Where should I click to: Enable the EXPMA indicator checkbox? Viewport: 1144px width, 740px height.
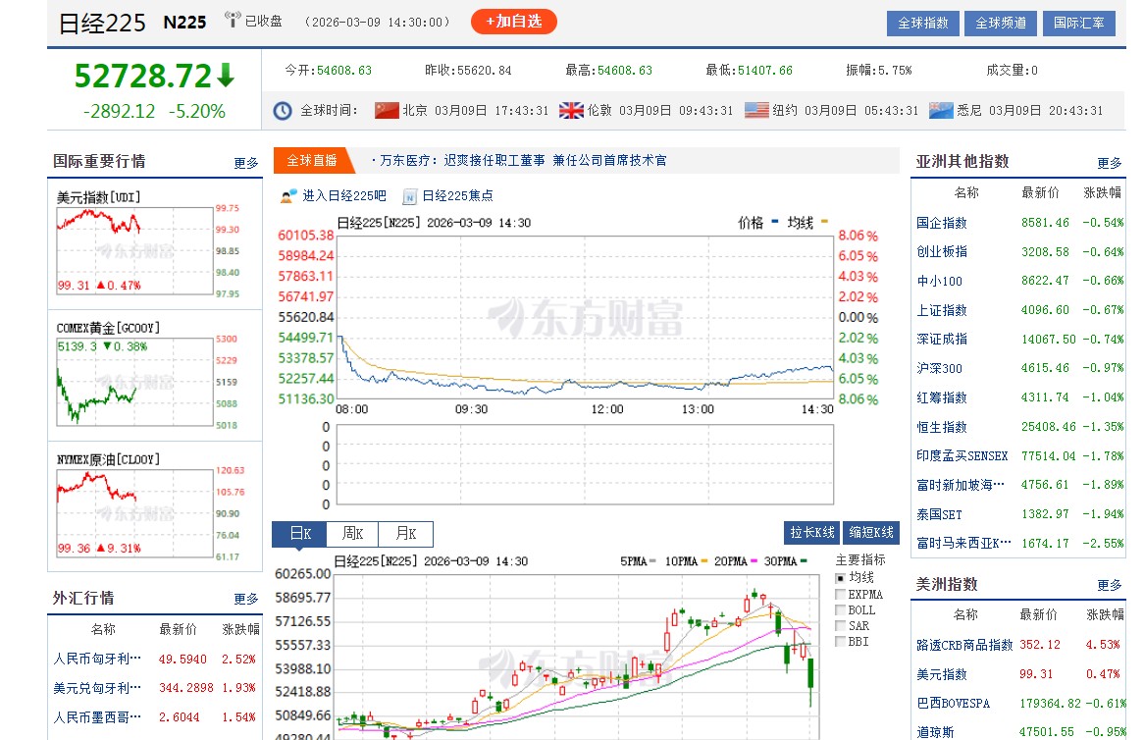coord(839,594)
